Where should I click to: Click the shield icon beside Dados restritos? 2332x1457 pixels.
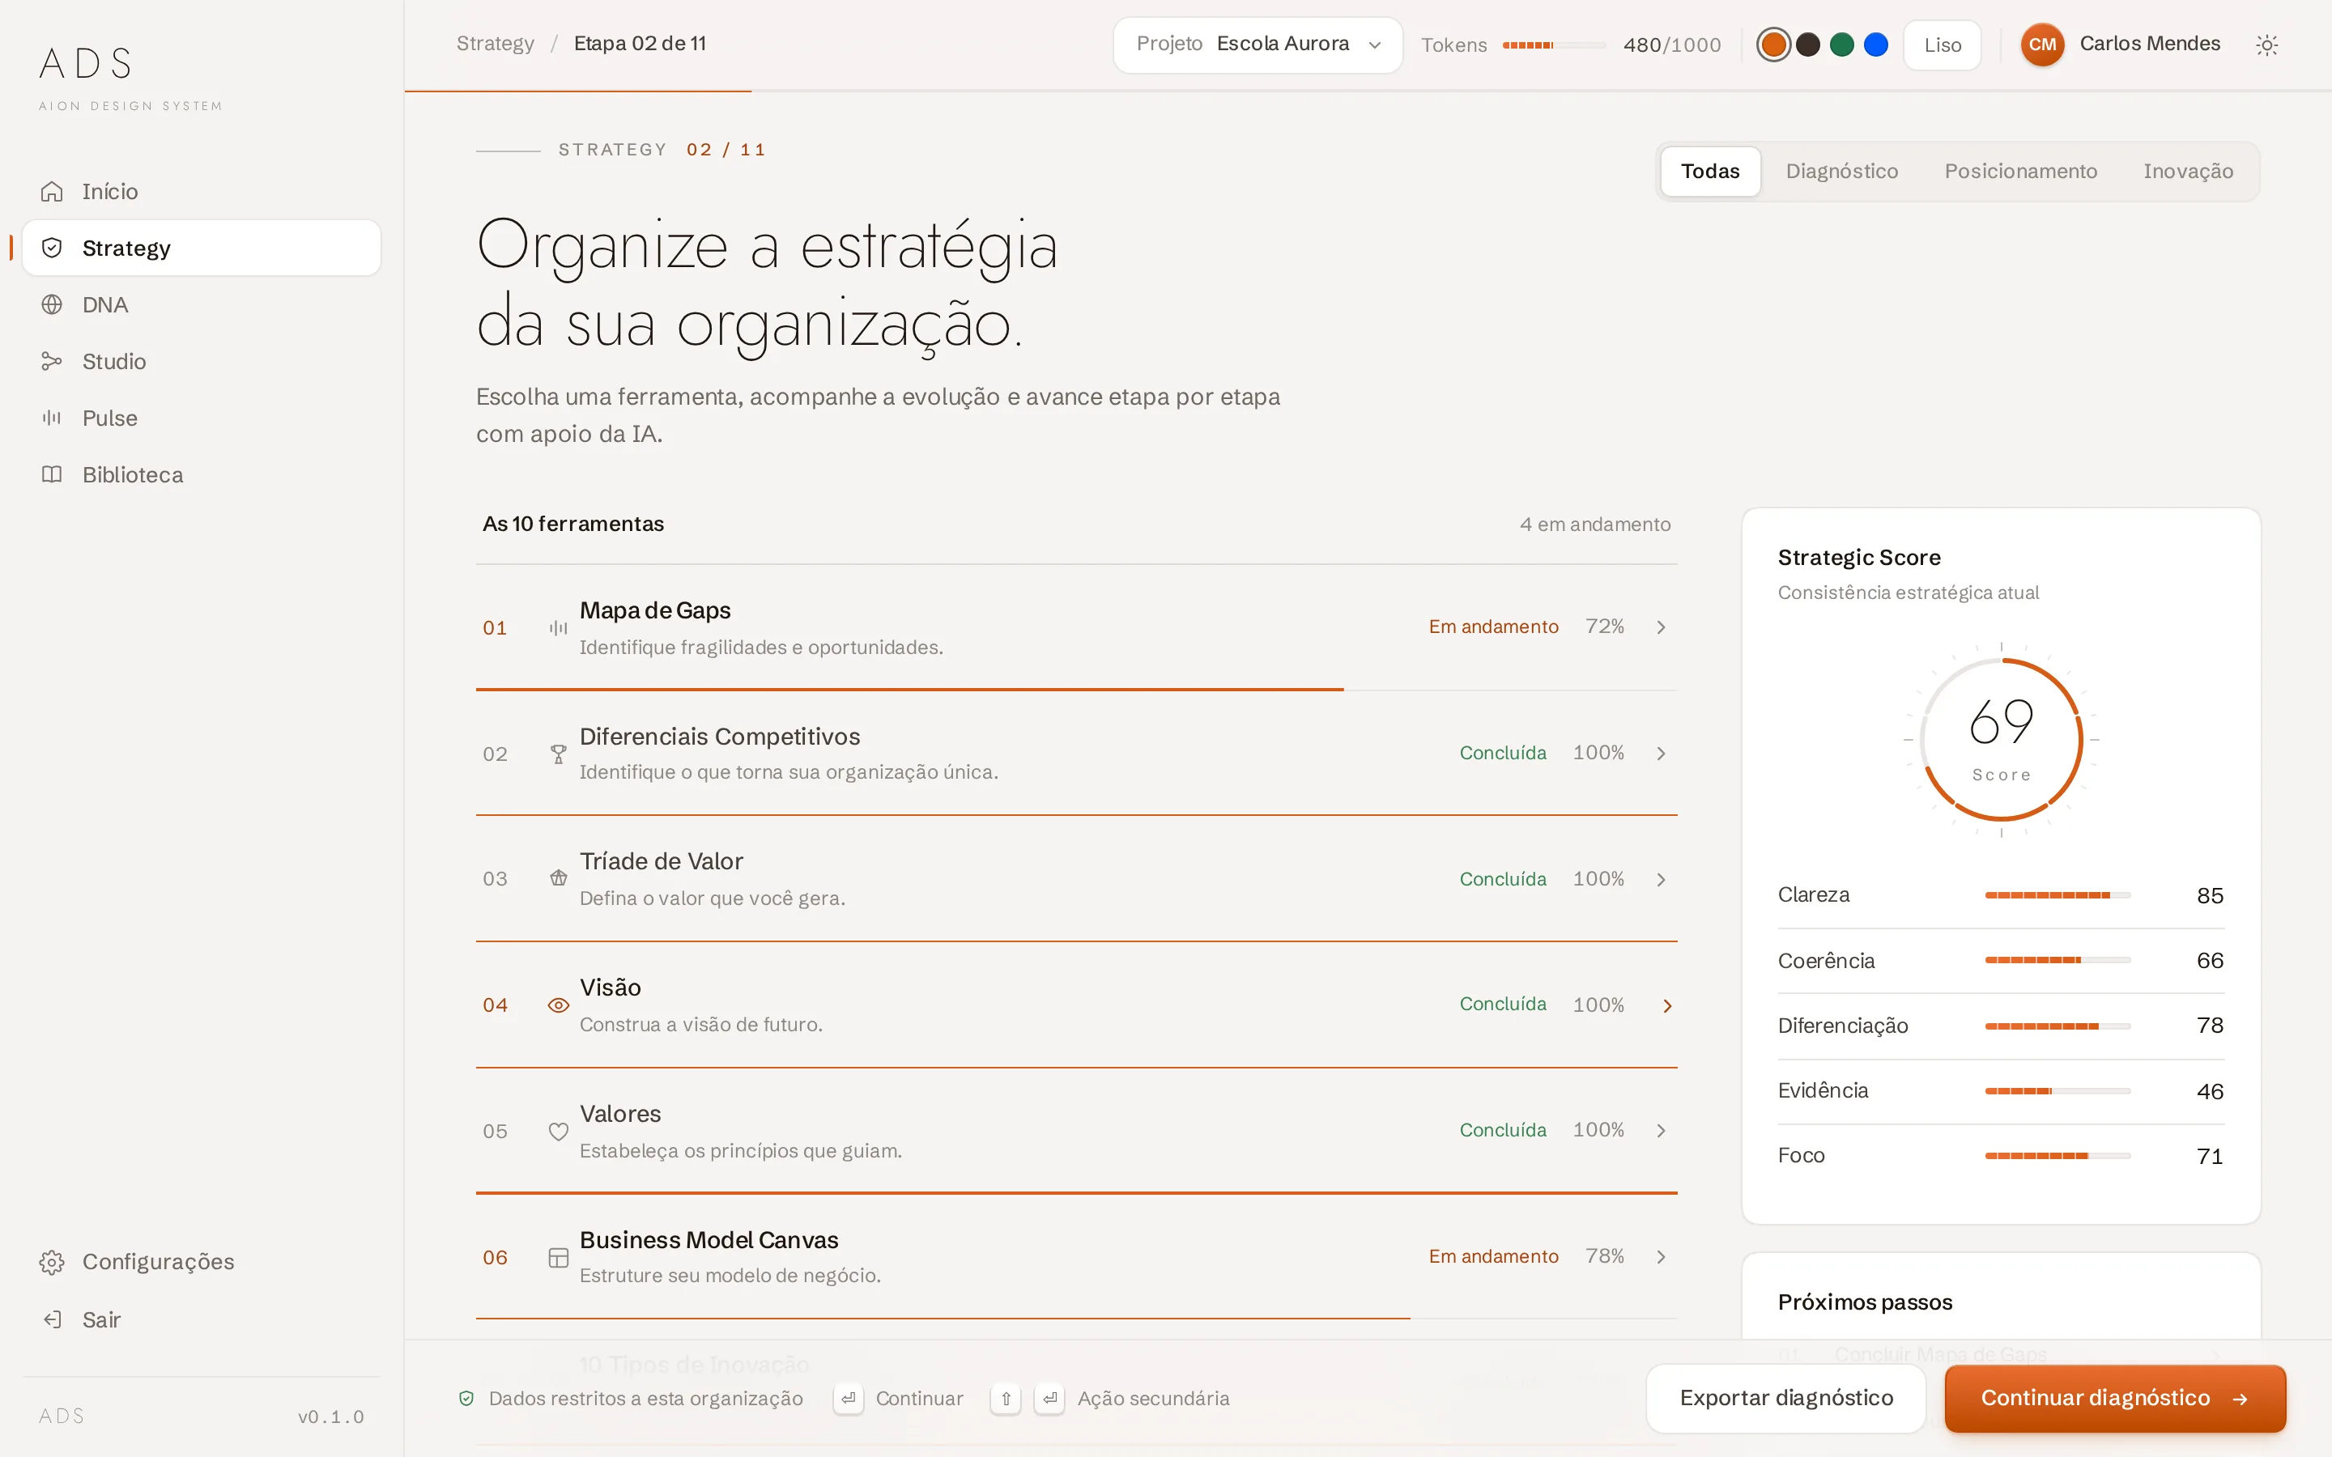pos(466,1398)
